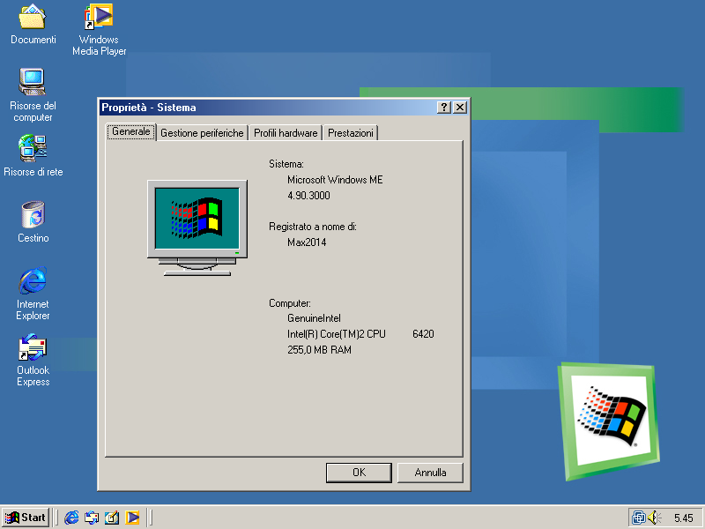
Task: Click the 255,0 MB RAM text
Action: (x=319, y=349)
